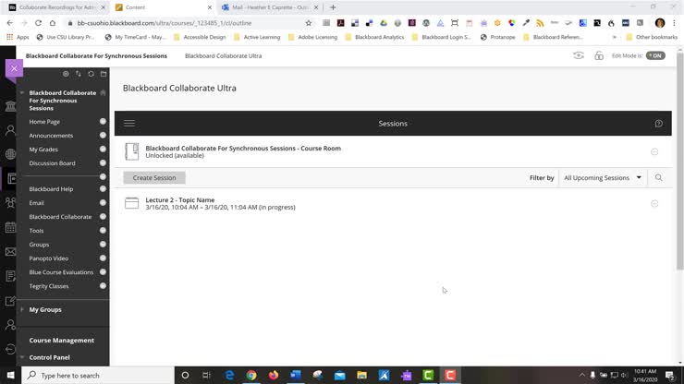This screenshot has width=684, height=384.
Task: Open Collaborate help icon in Sessions bar
Action: tap(659, 124)
